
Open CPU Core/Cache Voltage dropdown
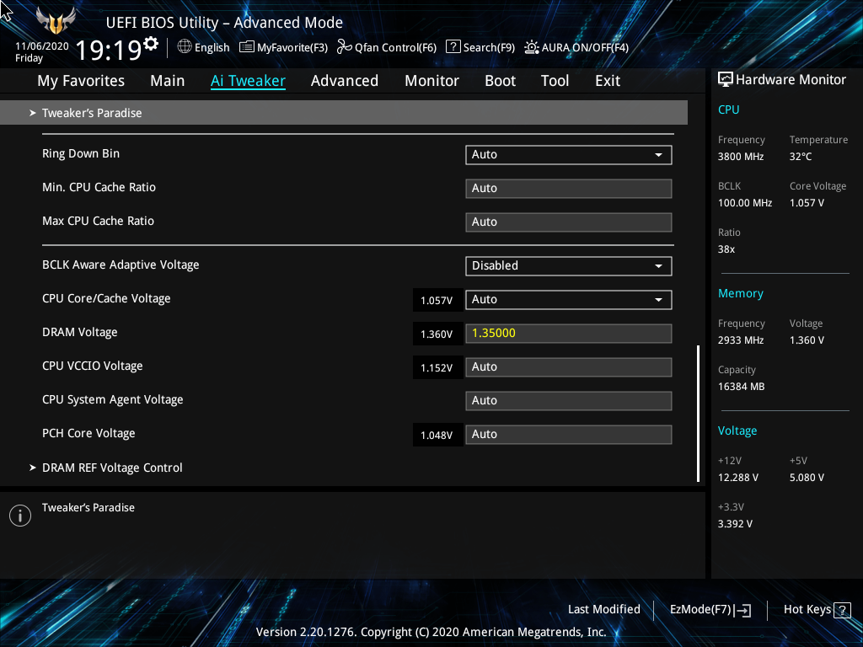point(569,300)
